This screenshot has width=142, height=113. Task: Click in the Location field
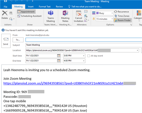[82, 50]
